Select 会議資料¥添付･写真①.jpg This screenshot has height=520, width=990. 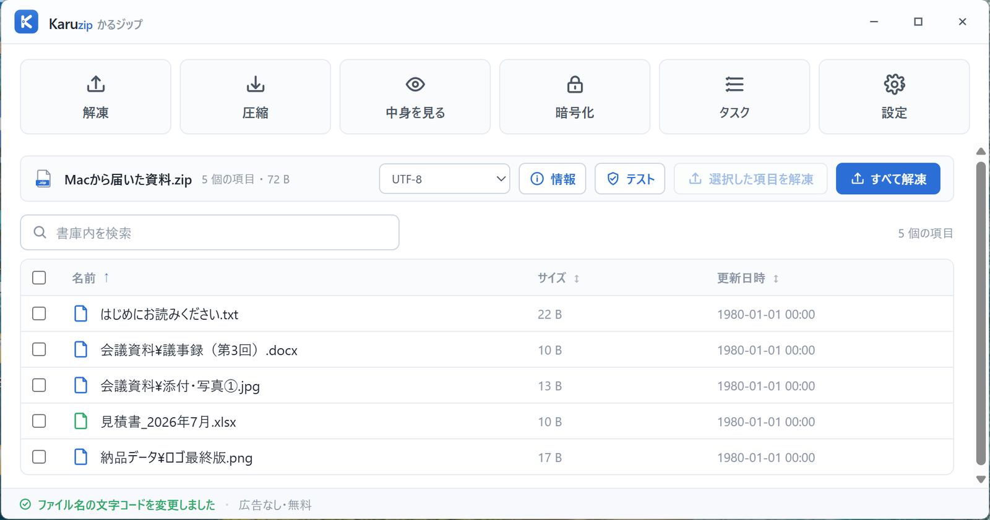pos(180,386)
